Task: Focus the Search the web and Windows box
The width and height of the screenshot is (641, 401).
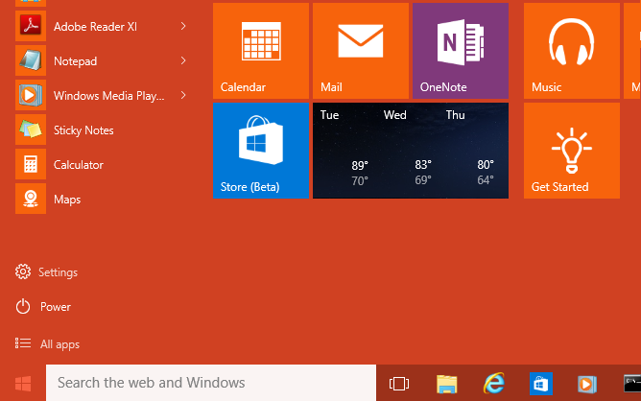Action: coord(211,383)
